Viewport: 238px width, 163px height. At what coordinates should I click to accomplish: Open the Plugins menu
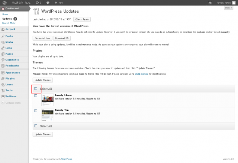[x=10, y=78]
